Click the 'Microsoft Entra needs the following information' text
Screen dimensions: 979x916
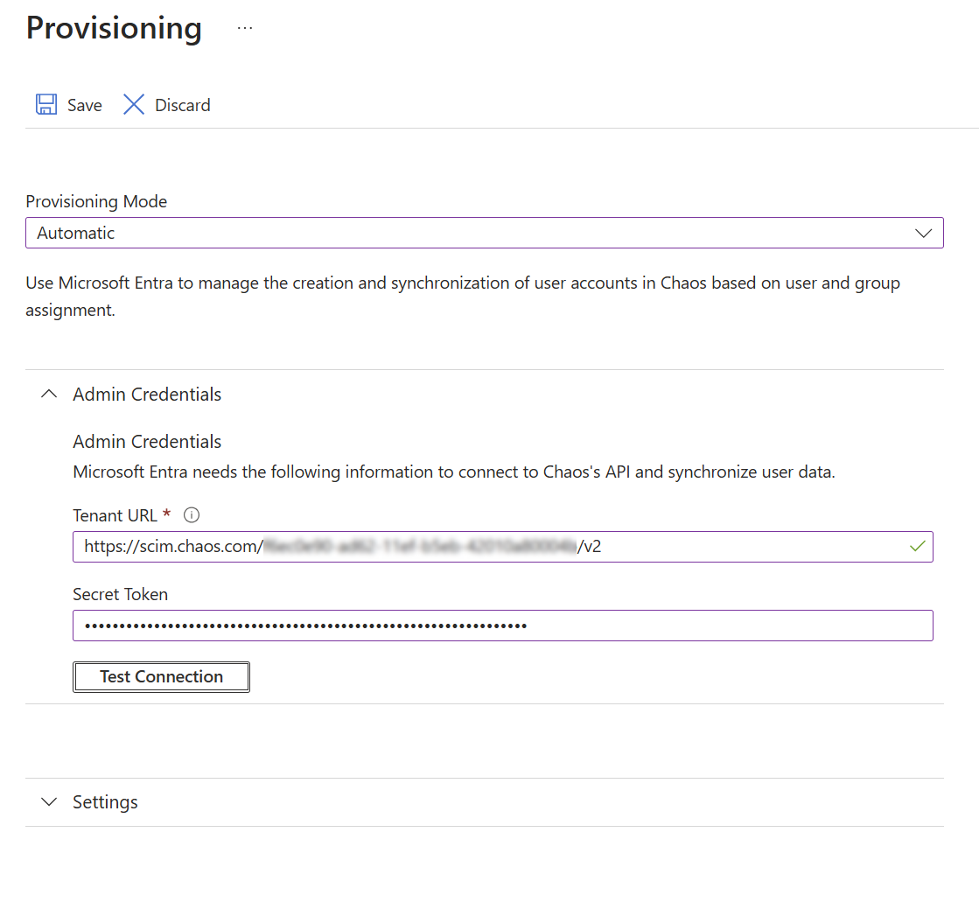tap(454, 472)
